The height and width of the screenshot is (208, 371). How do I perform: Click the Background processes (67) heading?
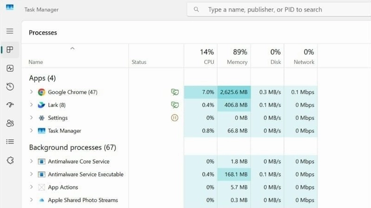[73, 147]
